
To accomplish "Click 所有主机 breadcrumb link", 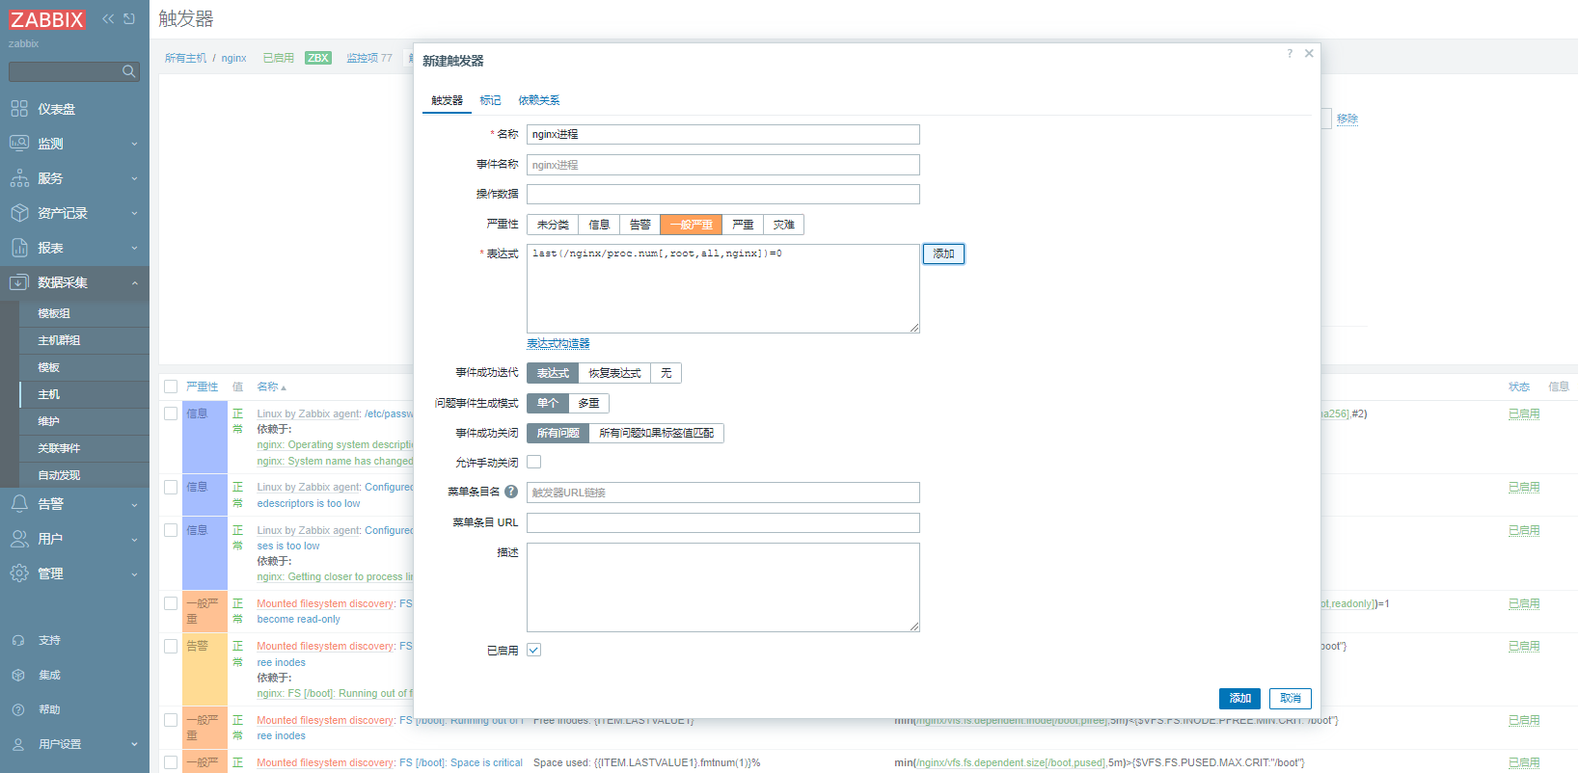I will click(185, 58).
